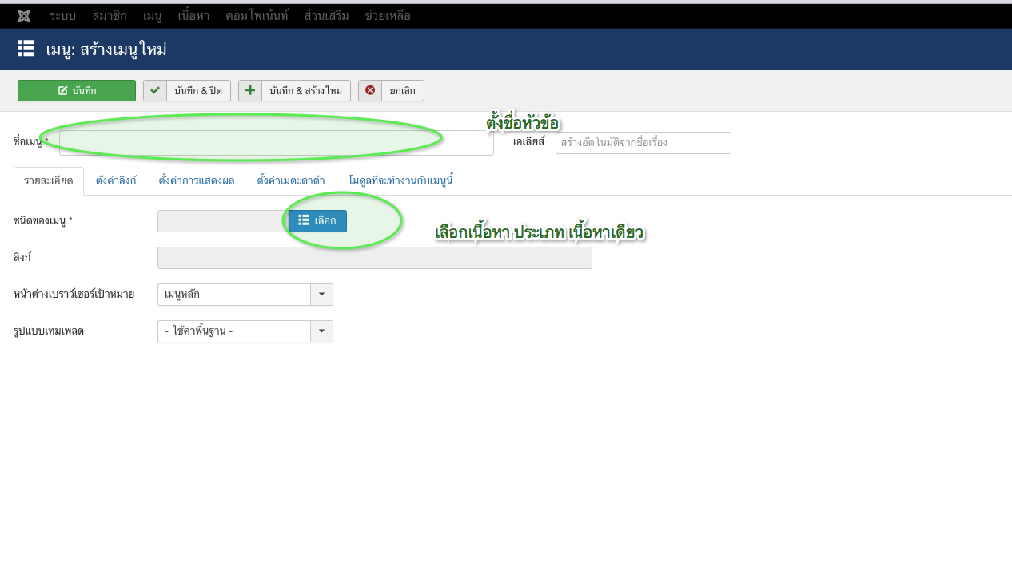Click the red cancel icon on ยกเลิก

click(x=370, y=90)
